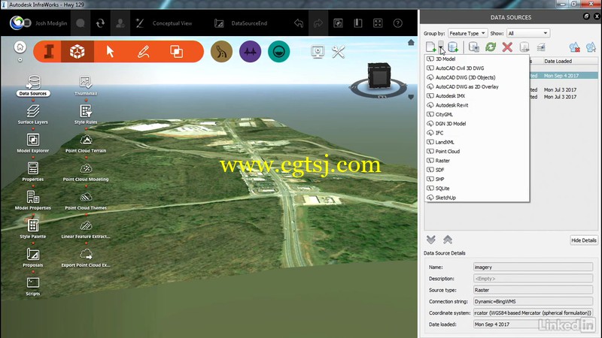Open the Style Rules tool
Image resolution: width=602 pixels, height=338 pixels.
point(86,114)
